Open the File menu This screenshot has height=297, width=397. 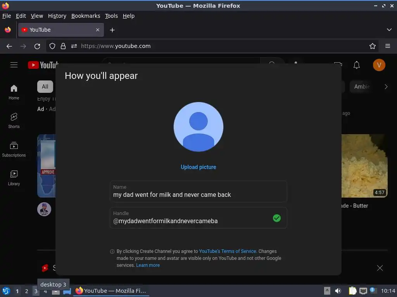[x=7, y=16]
